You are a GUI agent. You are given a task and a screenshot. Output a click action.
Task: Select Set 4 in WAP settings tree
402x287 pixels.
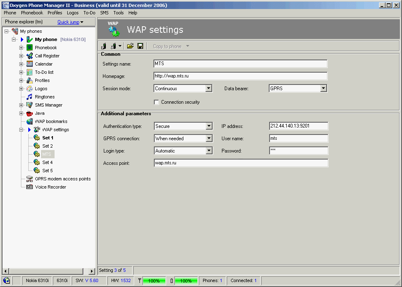[48, 162]
